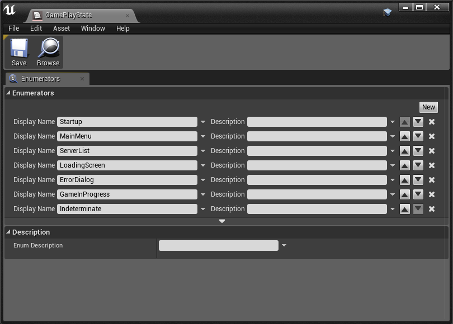
Task: Click the Startup description field
Action: pyautogui.click(x=317, y=122)
